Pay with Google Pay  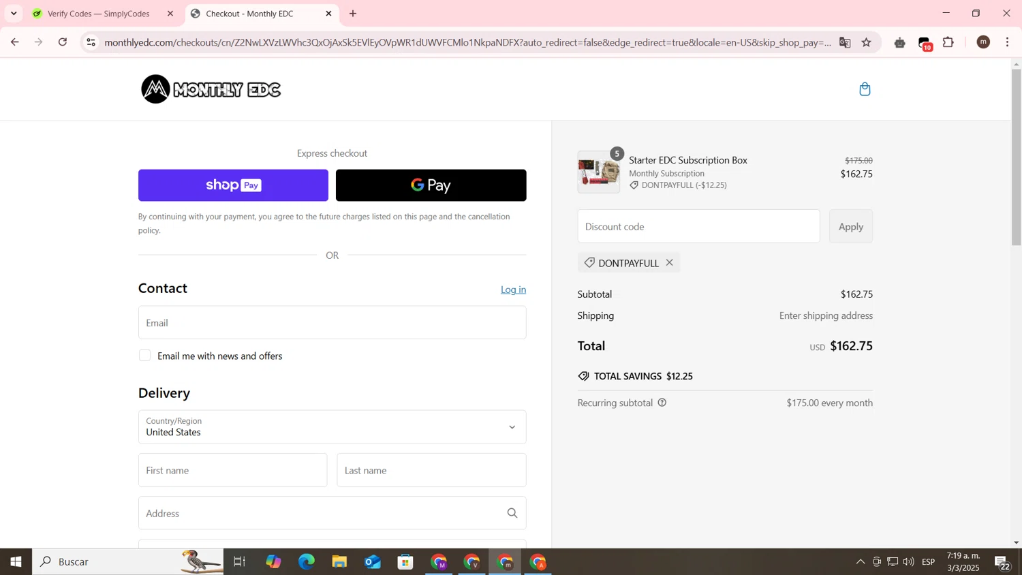431,185
